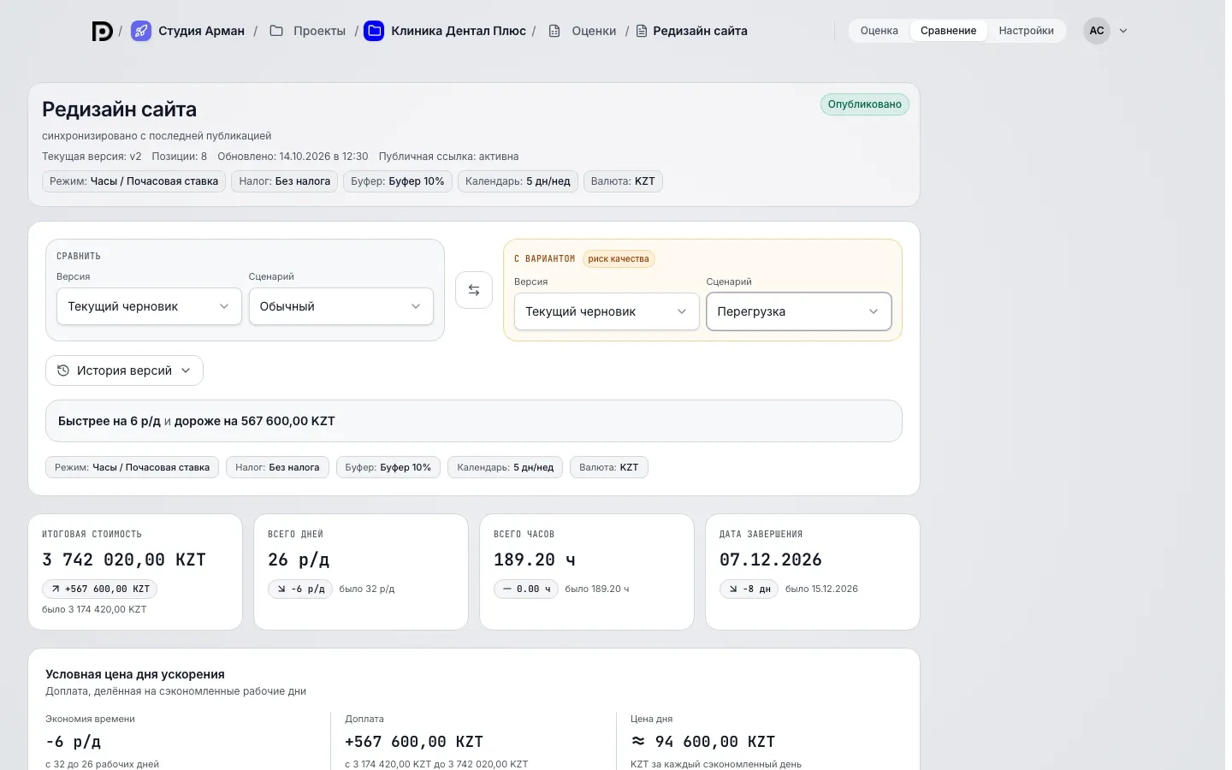
Task: Select the Сравнение tab
Action: tap(948, 31)
